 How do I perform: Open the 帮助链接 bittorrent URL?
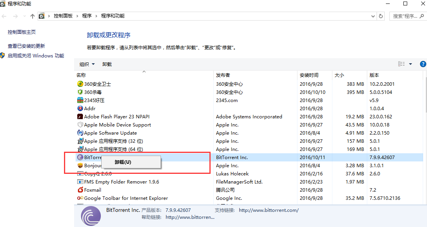[190, 217]
